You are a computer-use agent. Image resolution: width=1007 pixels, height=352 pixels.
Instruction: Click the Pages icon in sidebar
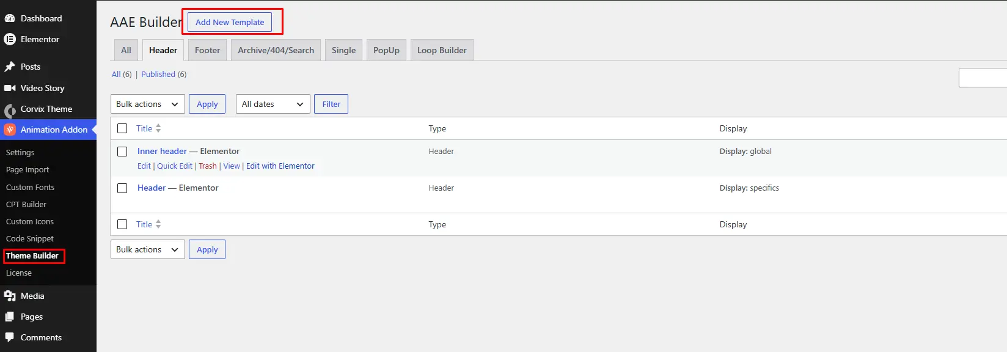[10, 317]
